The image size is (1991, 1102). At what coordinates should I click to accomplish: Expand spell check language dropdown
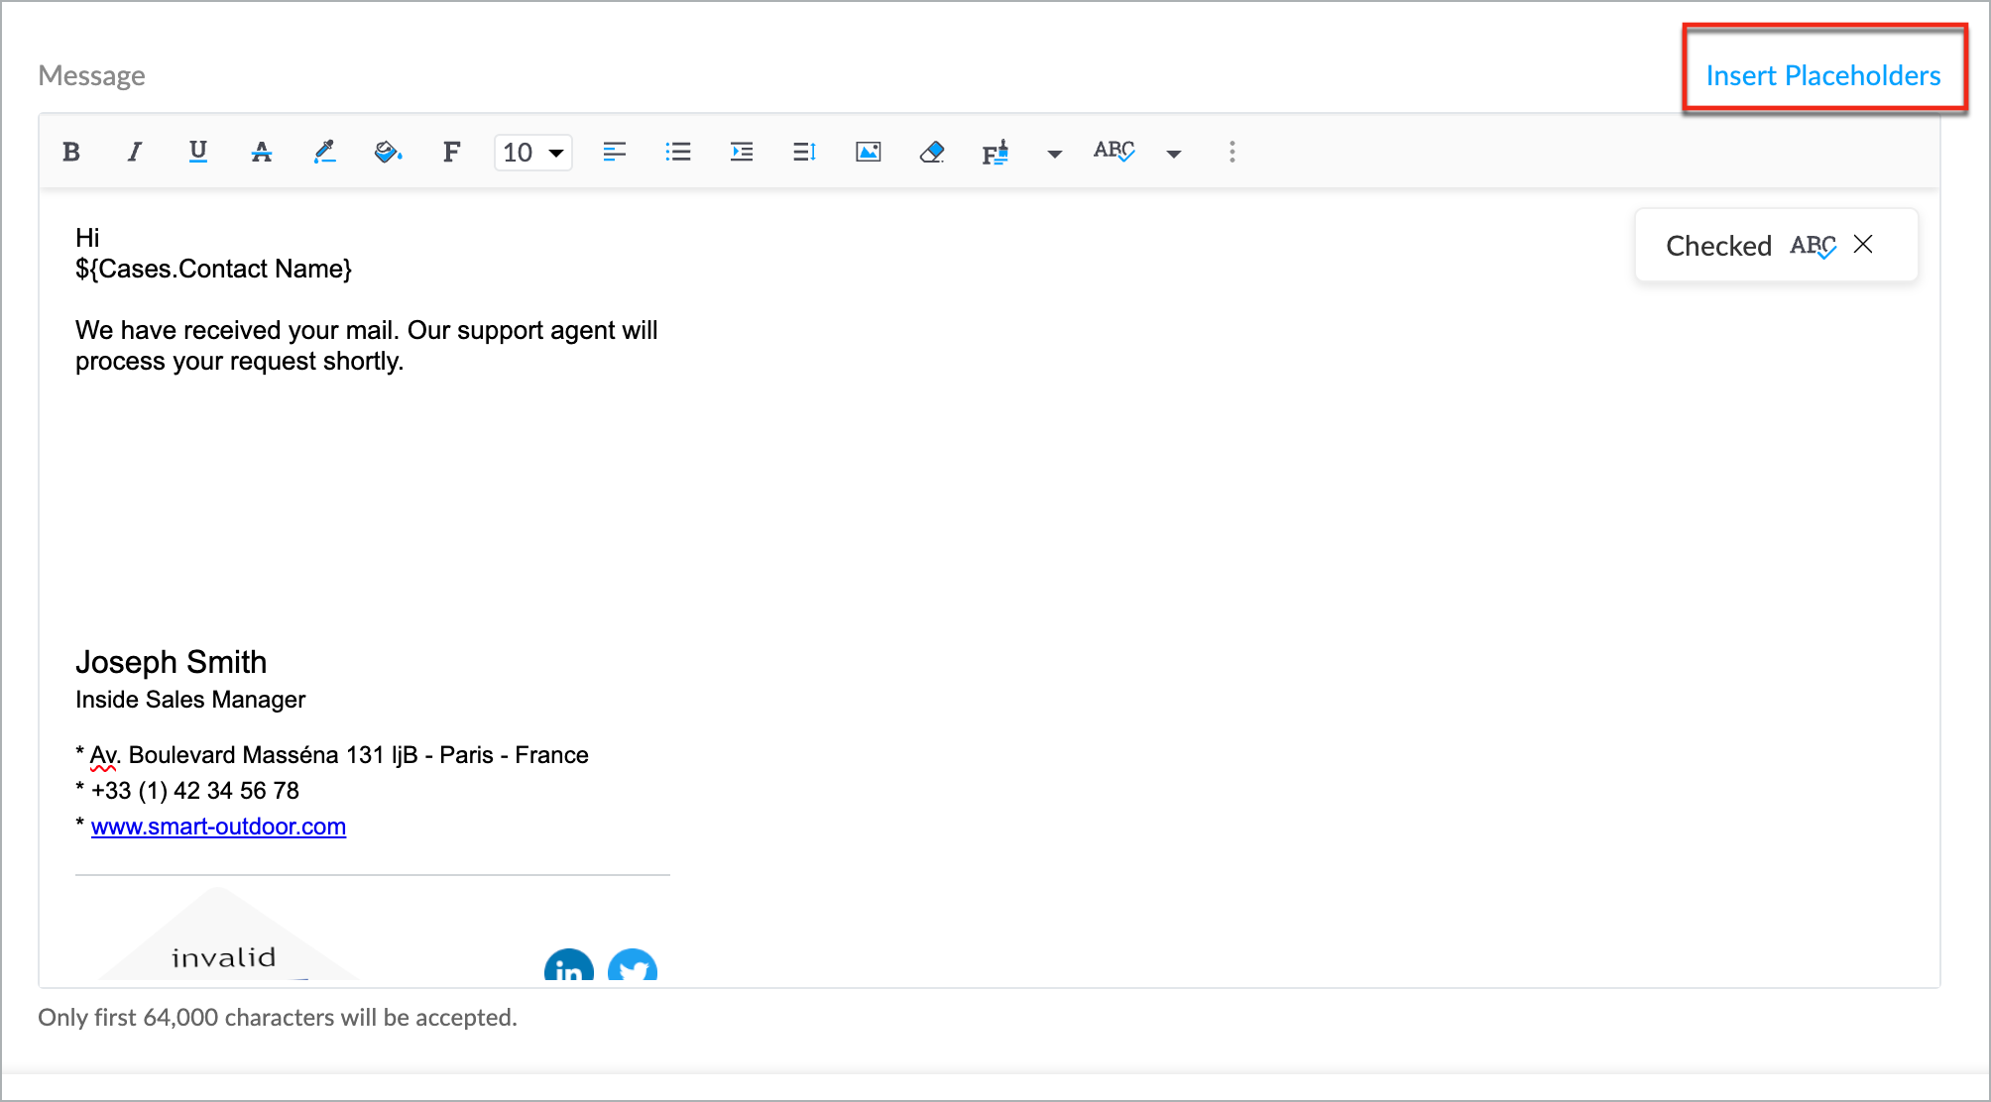(1174, 154)
